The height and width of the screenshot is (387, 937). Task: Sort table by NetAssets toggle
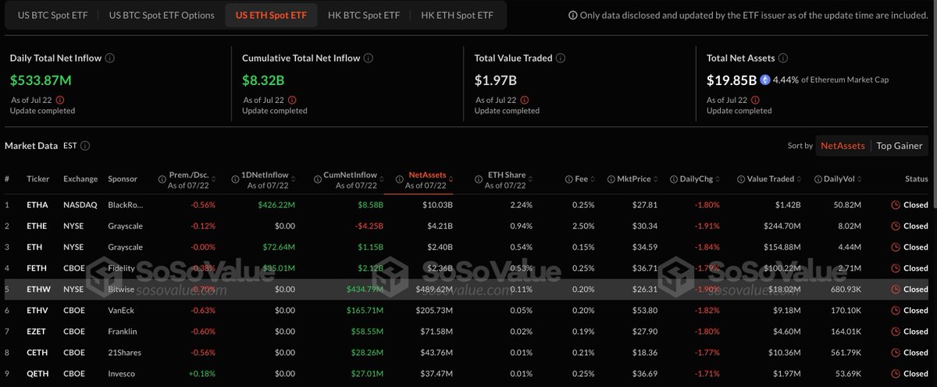pyautogui.click(x=843, y=146)
